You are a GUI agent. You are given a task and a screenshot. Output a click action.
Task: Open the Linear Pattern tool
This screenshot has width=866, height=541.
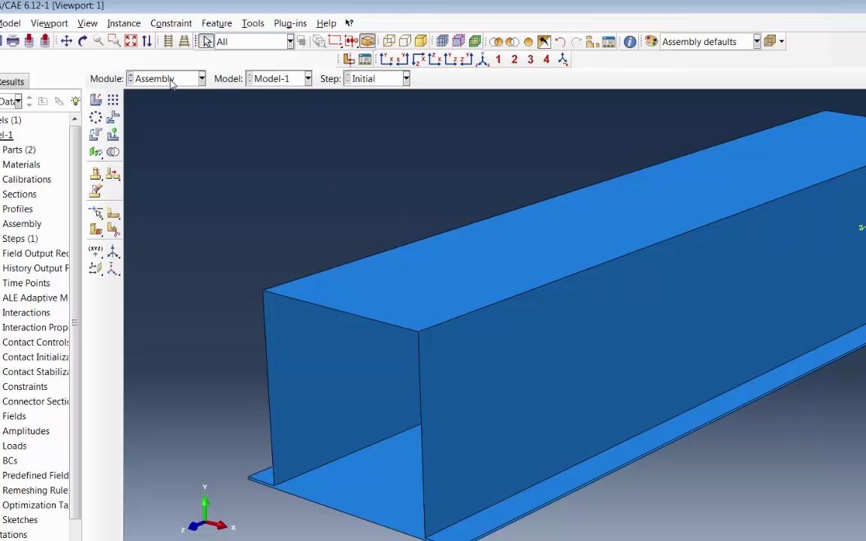click(113, 99)
